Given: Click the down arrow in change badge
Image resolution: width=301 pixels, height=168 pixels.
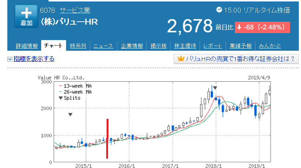Looking at the screenshot, I should pyautogui.click(x=239, y=27).
